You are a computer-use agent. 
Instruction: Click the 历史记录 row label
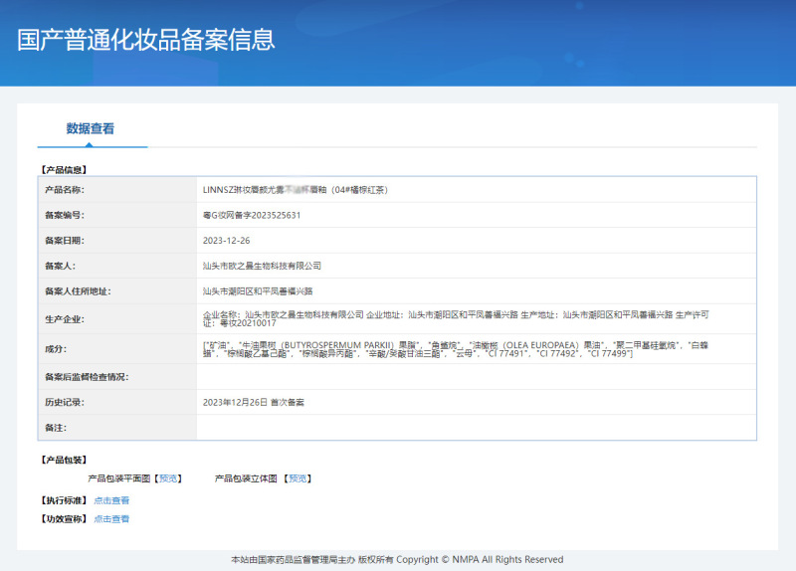point(65,403)
